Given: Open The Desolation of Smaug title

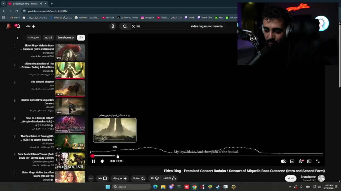Looking at the screenshot, I should pyautogui.click(x=37, y=138).
